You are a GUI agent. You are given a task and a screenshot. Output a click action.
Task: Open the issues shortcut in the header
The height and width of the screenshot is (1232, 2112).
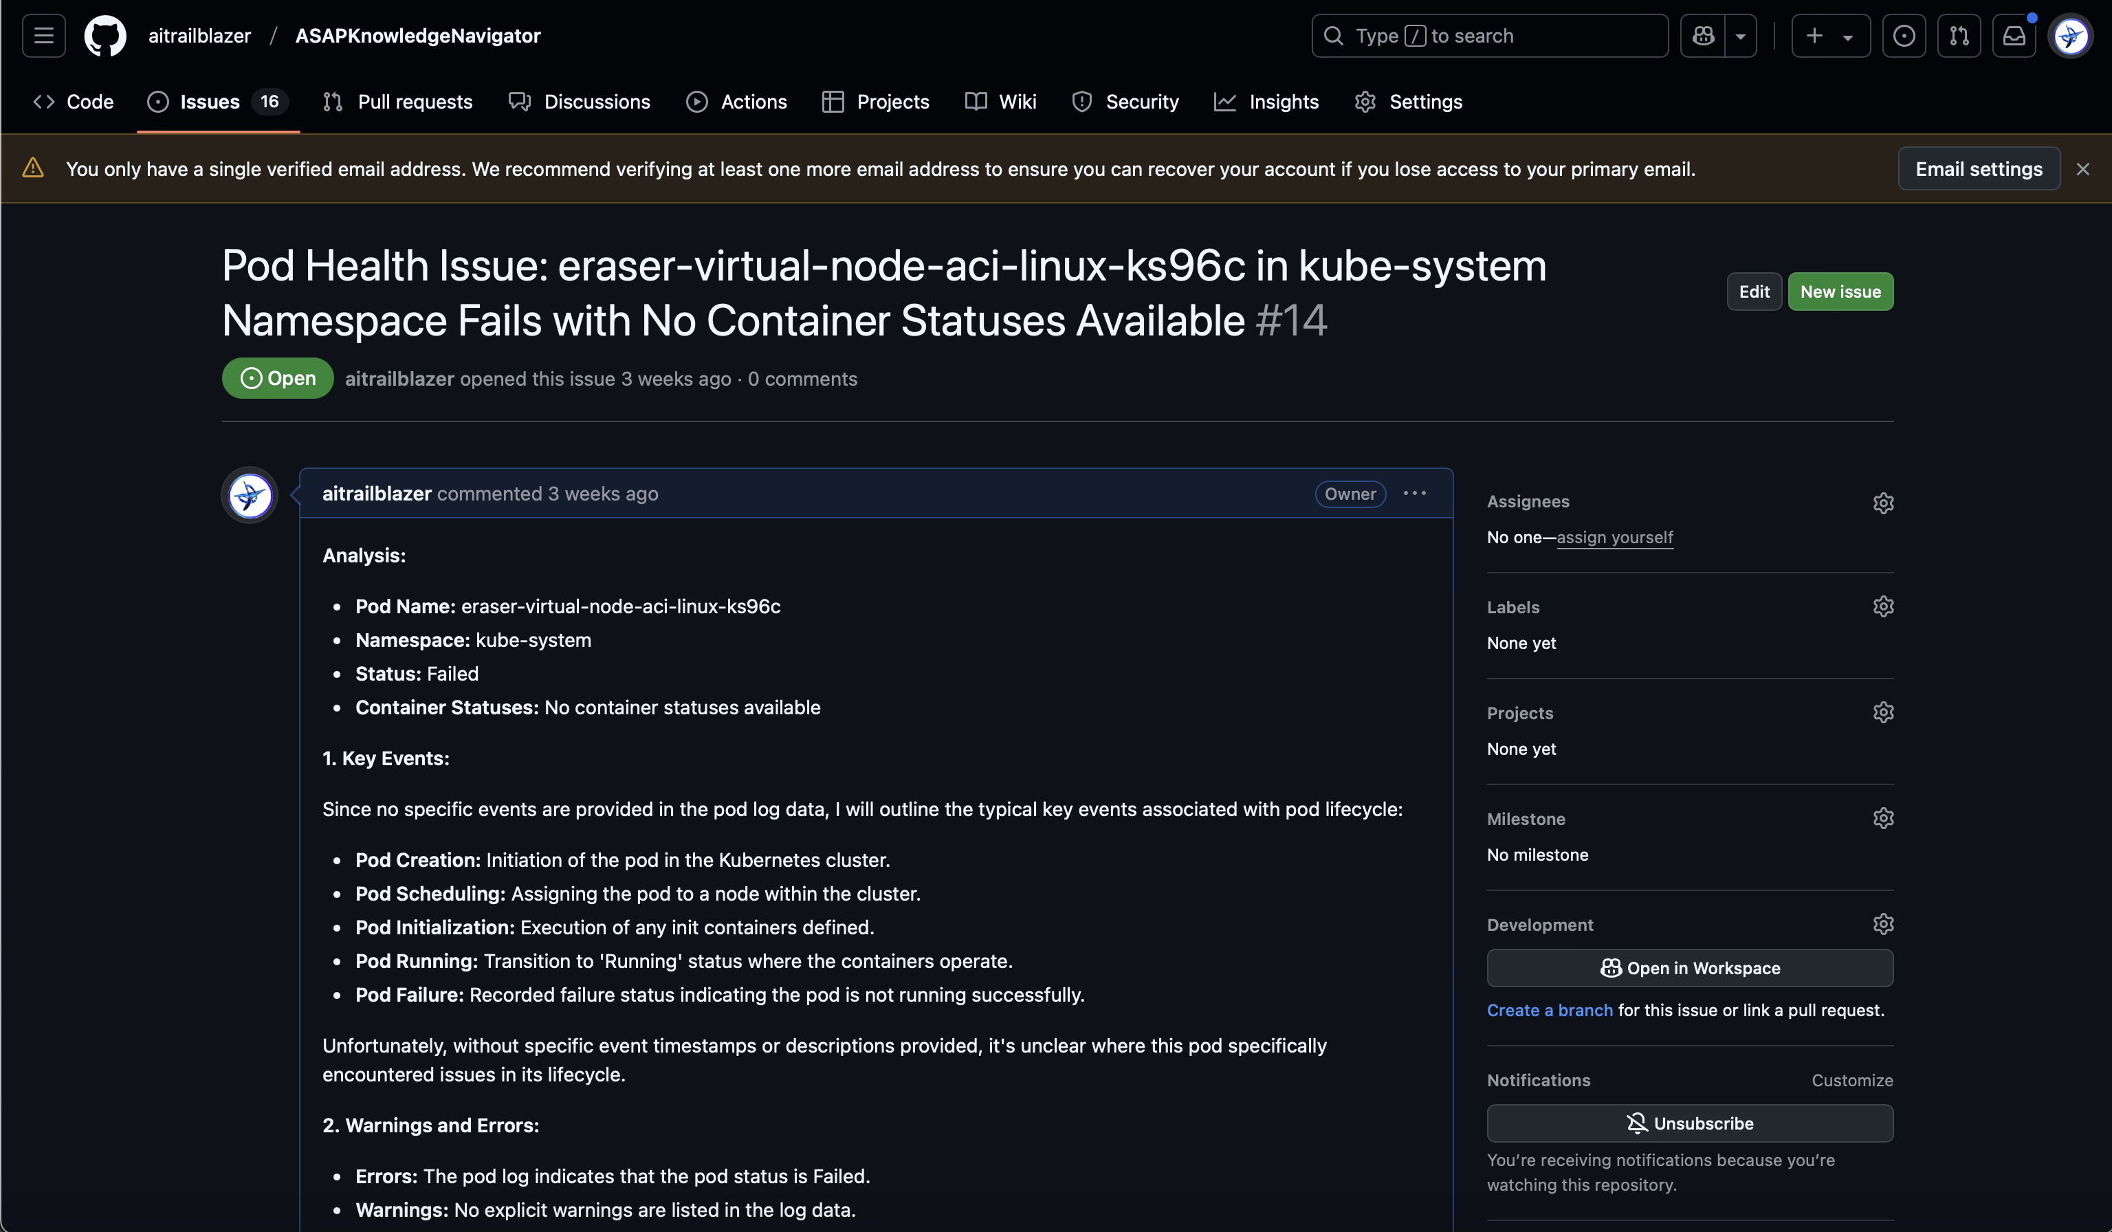coord(1903,35)
